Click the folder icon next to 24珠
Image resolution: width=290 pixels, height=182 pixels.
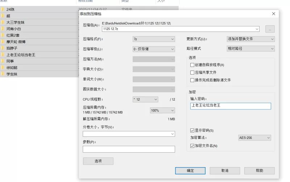tap(3, 9)
